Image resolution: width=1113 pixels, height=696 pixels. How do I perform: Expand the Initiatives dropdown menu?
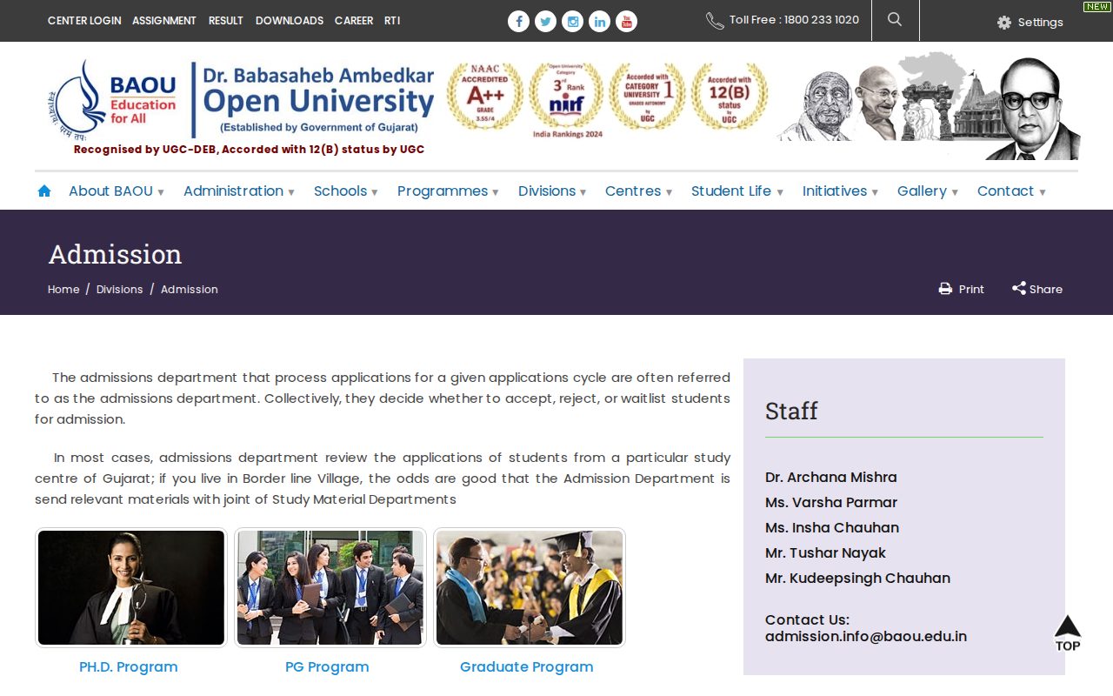[840, 191]
